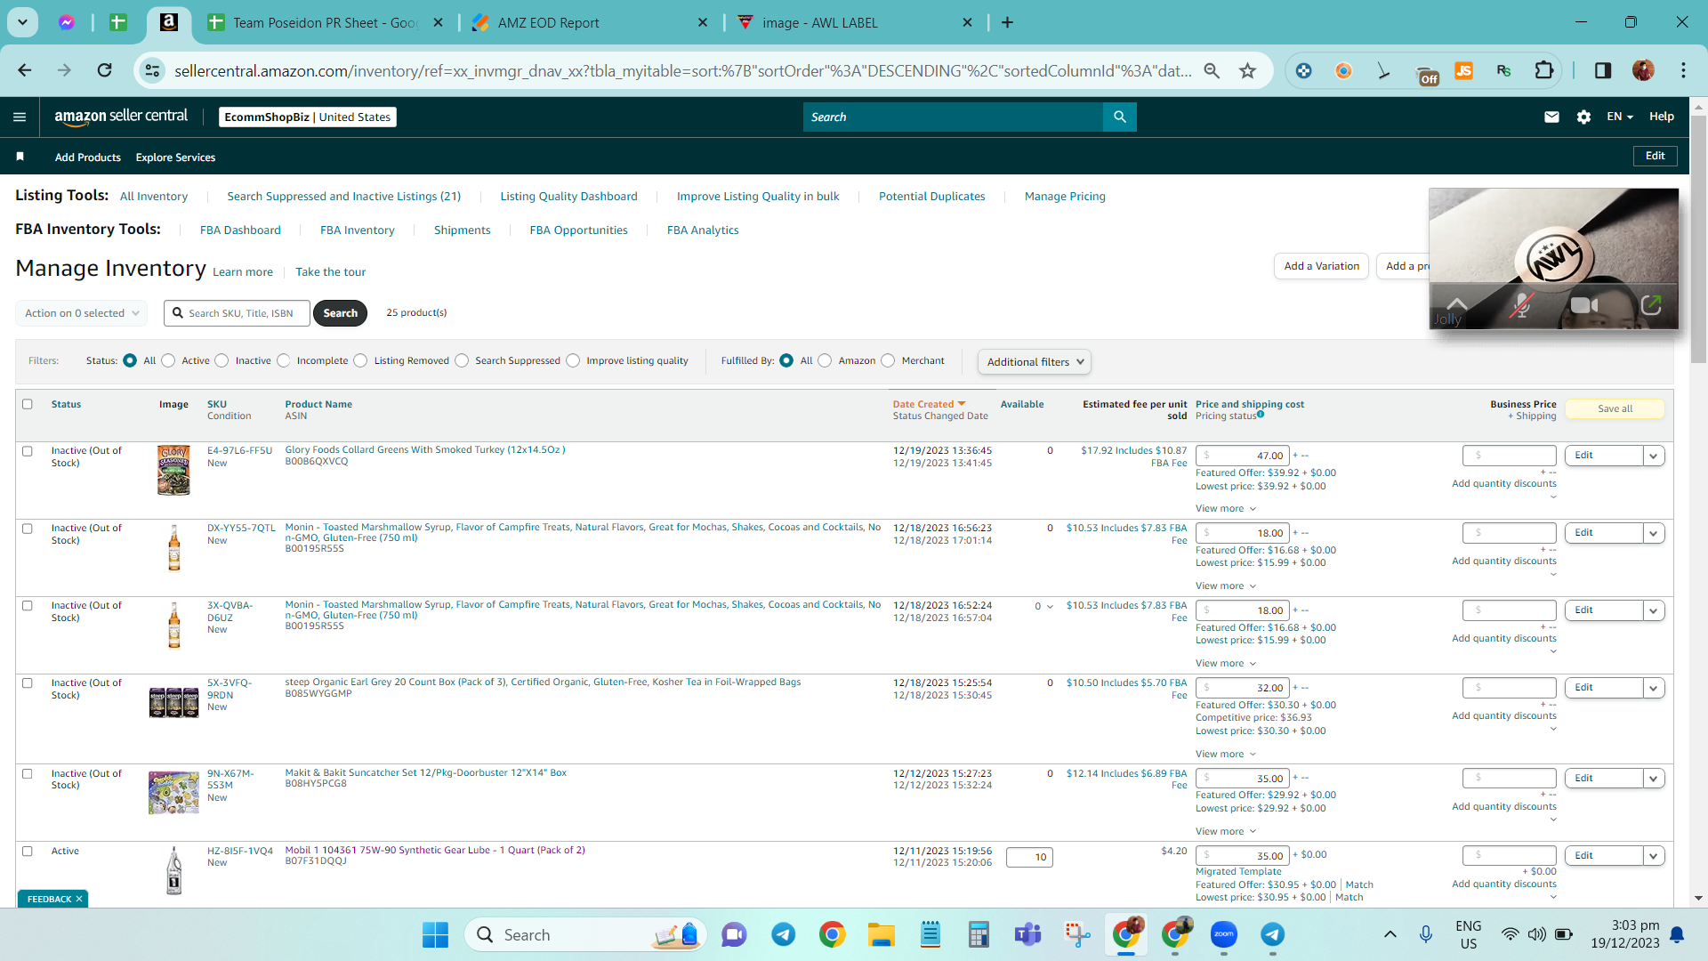Select the Inactive status filter

click(222, 360)
